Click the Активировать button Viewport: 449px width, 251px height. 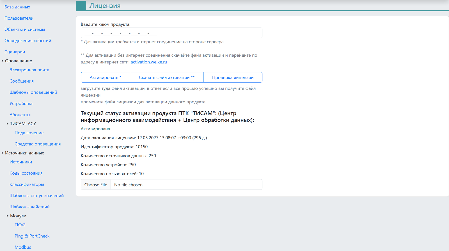[106, 77]
